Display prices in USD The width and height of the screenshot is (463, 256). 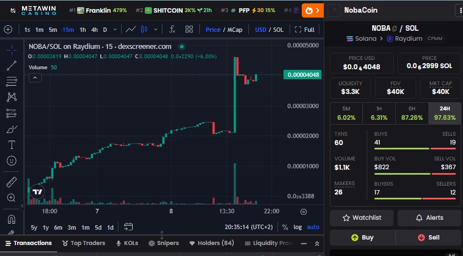tap(260, 30)
